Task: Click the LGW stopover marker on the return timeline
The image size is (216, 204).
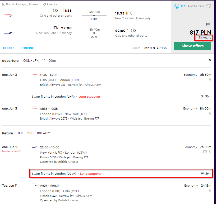Action: (94, 33)
